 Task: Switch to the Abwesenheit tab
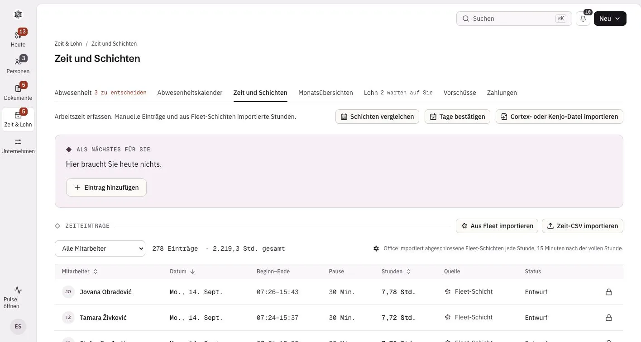point(100,93)
